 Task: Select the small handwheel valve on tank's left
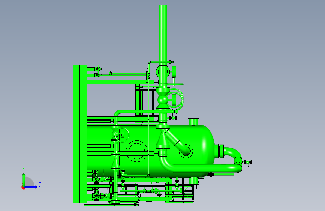pos(122,135)
